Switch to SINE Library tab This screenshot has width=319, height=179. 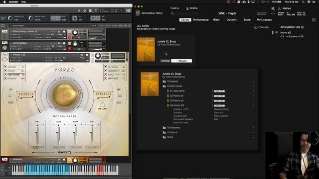click(185, 20)
